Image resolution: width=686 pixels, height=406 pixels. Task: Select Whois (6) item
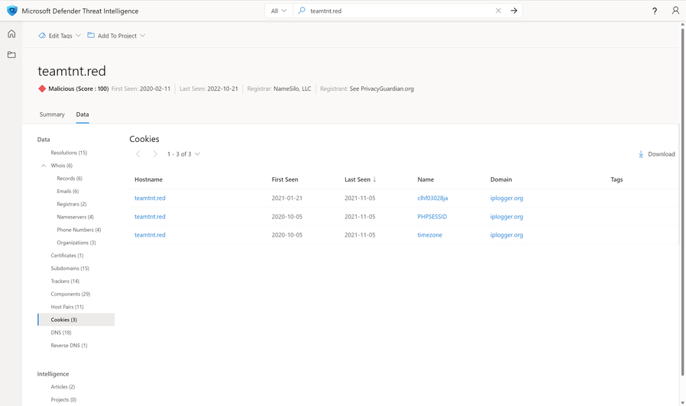click(61, 166)
